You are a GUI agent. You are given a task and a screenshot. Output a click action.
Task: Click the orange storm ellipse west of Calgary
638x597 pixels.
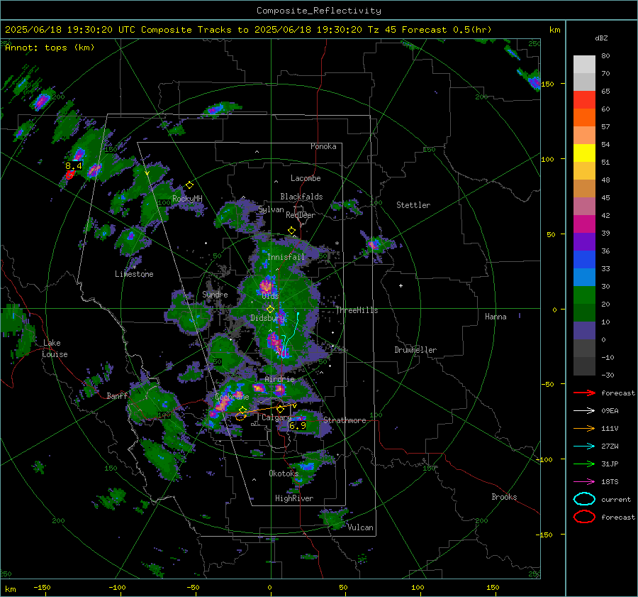241,417
